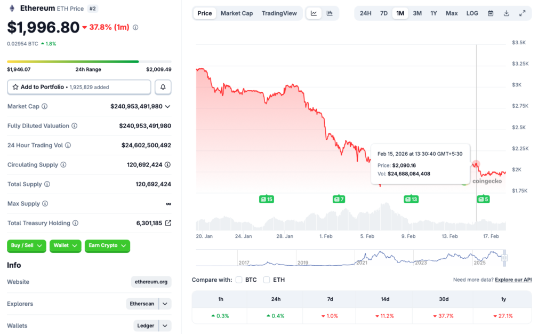The height and width of the screenshot is (334, 546).
Task: Check the ETH compare checkbox
Action: point(267,280)
